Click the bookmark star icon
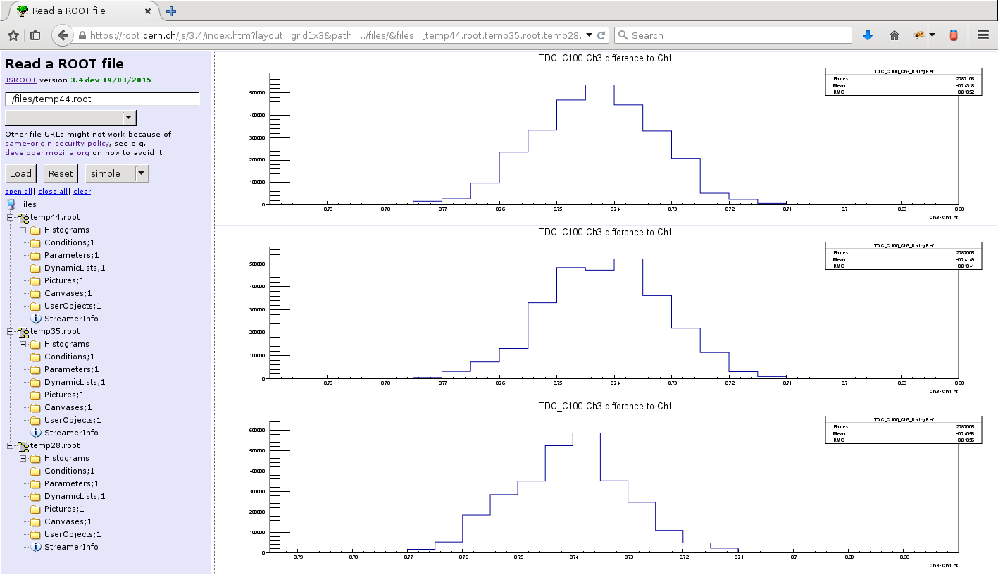 [13, 35]
